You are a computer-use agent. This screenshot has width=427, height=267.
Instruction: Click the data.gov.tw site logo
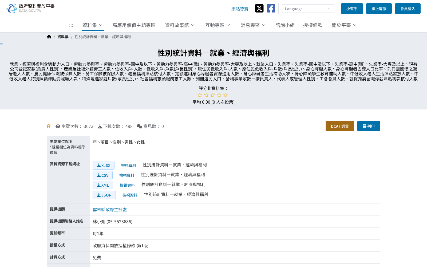coord(30,8)
